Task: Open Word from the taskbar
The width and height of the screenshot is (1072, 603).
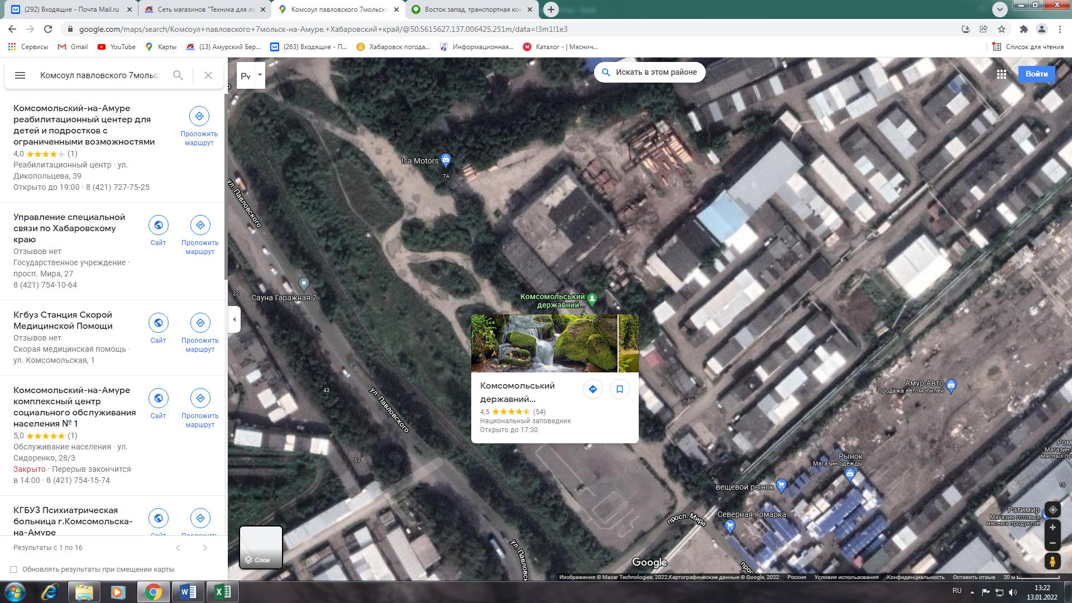Action: click(x=188, y=592)
